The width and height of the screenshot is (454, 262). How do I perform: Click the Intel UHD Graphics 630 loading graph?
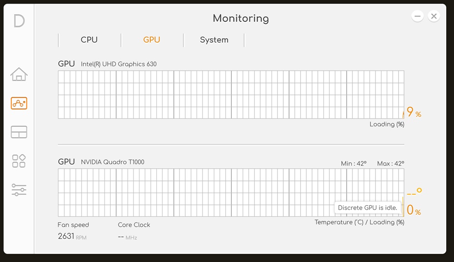(x=231, y=95)
